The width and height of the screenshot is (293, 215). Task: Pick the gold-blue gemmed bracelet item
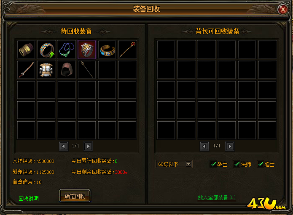(x=107, y=50)
